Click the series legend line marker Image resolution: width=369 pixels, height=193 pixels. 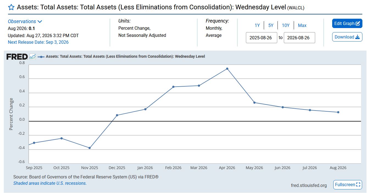tap(41, 57)
